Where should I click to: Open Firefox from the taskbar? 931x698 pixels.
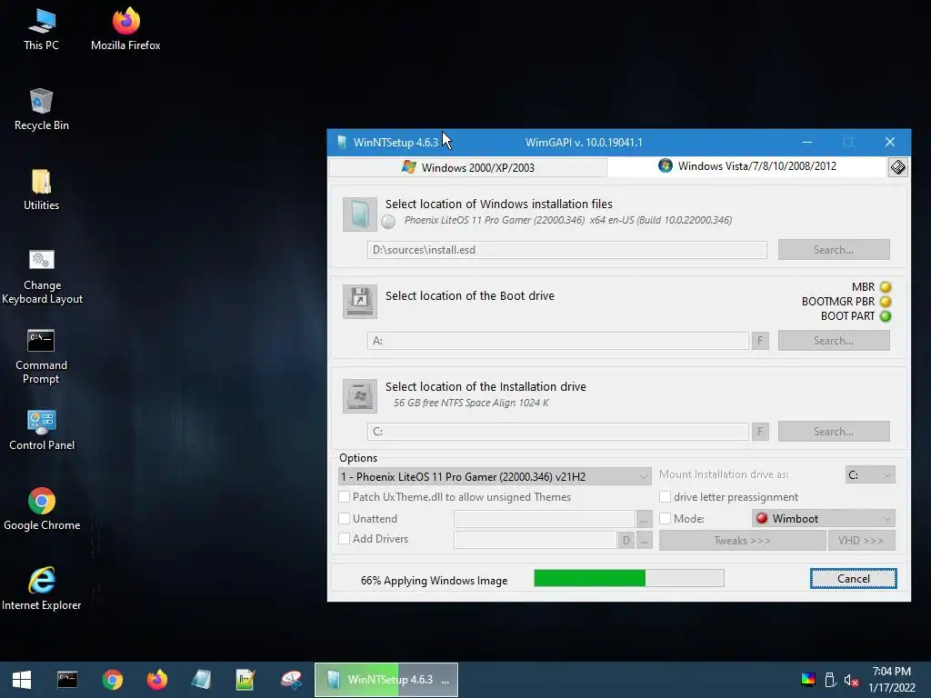(156, 680)
